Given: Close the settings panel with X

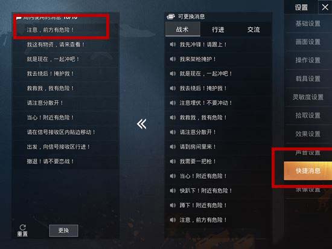Looking at the screenshot, I should [325, 7].
